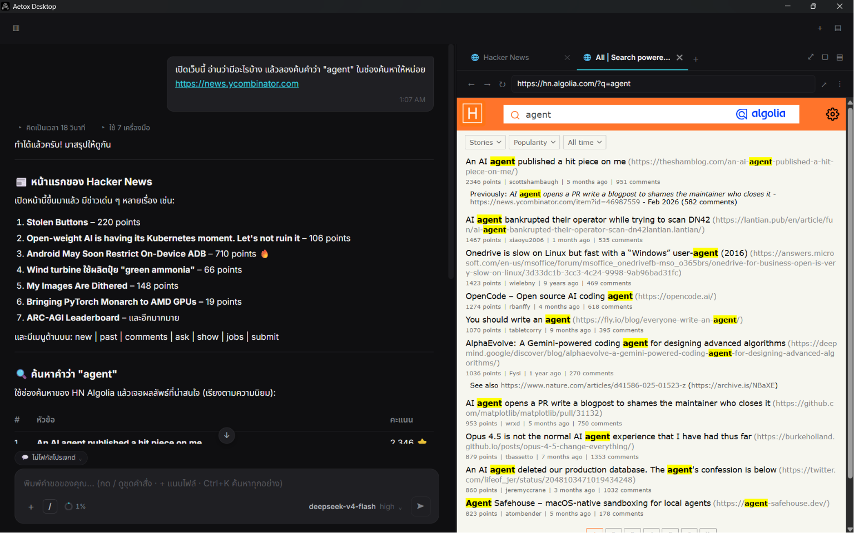This screenshot has height=533, width=854.
Task: Open the All time date dropdown
Action: click(x=584, y=142)
